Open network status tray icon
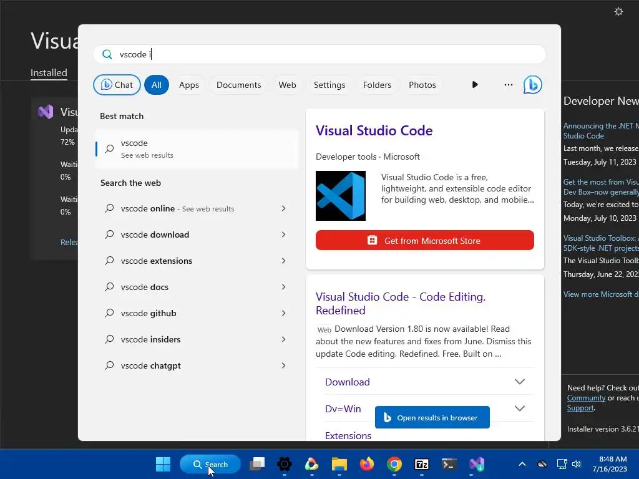This screenshot has height=479, width=639. click(562, 464)
